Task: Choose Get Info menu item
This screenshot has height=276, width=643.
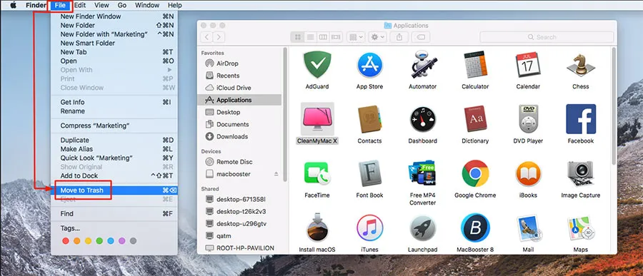Action: [114, 102]
